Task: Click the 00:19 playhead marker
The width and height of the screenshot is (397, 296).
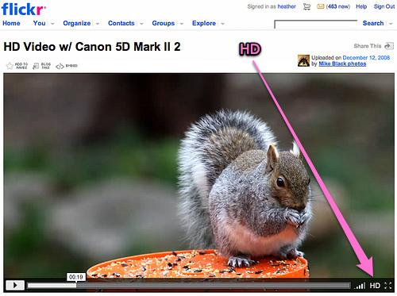Action: 76,277
